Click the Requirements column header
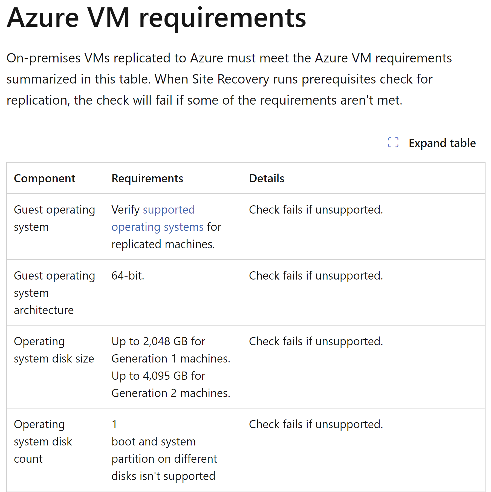This screenshot has height=492, width=491. click(147, 179)
